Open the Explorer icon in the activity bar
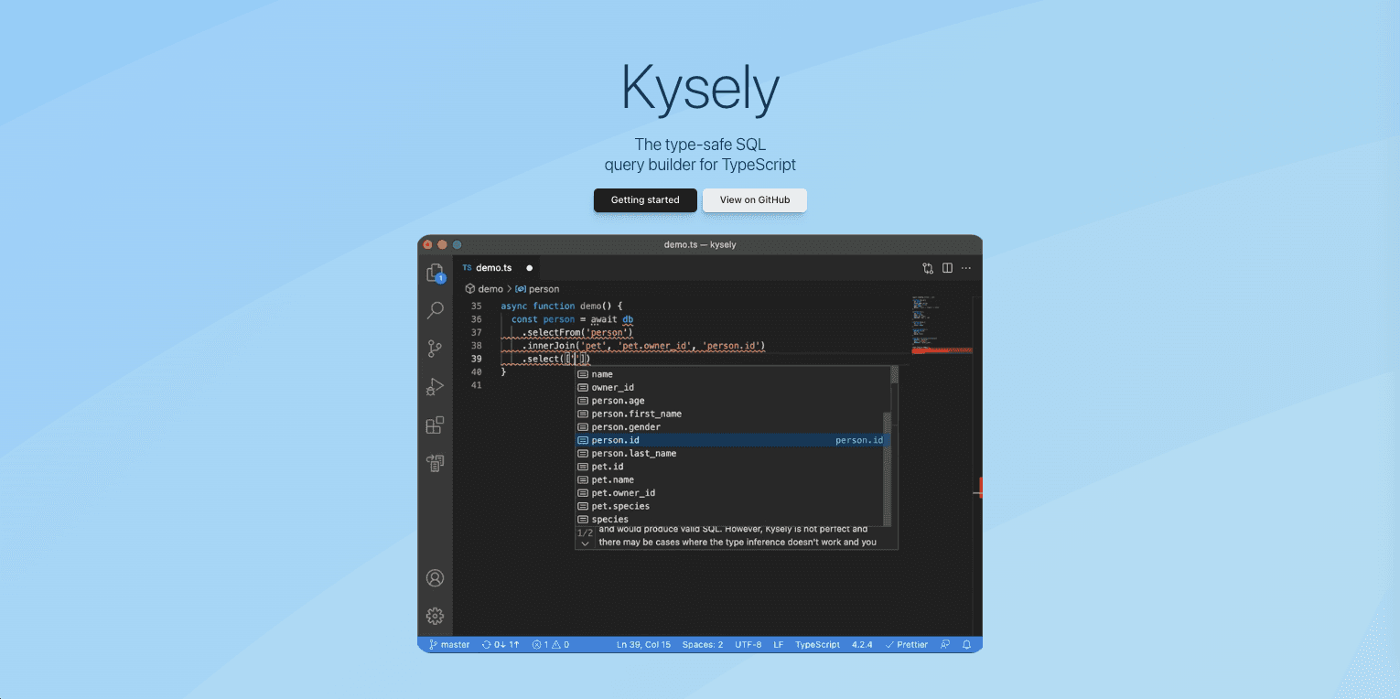This screenshot has height=699, width=1400. coord(436,273)
